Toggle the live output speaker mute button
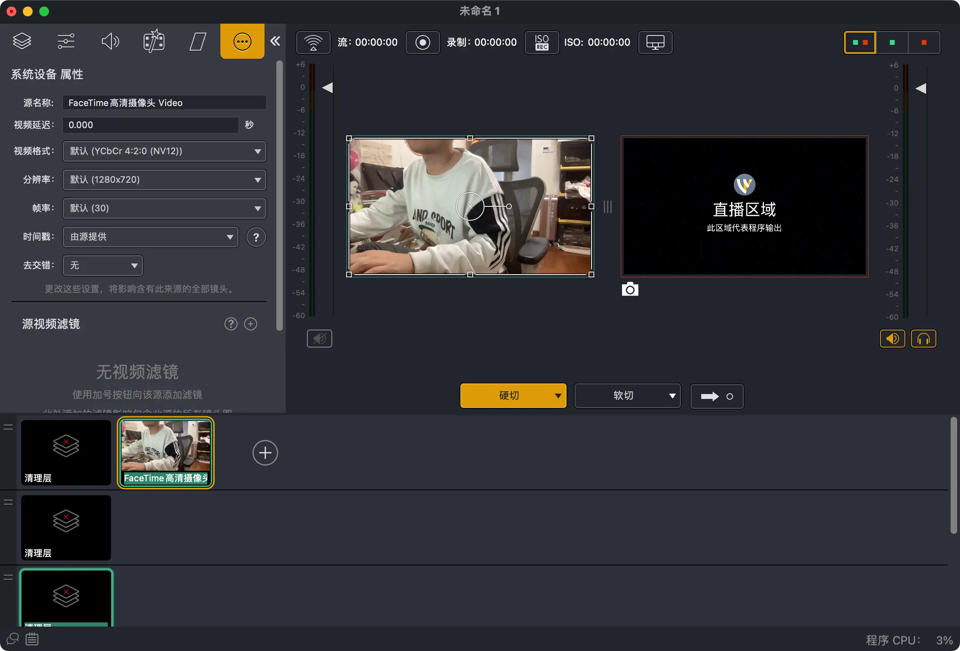 [892, 339]
